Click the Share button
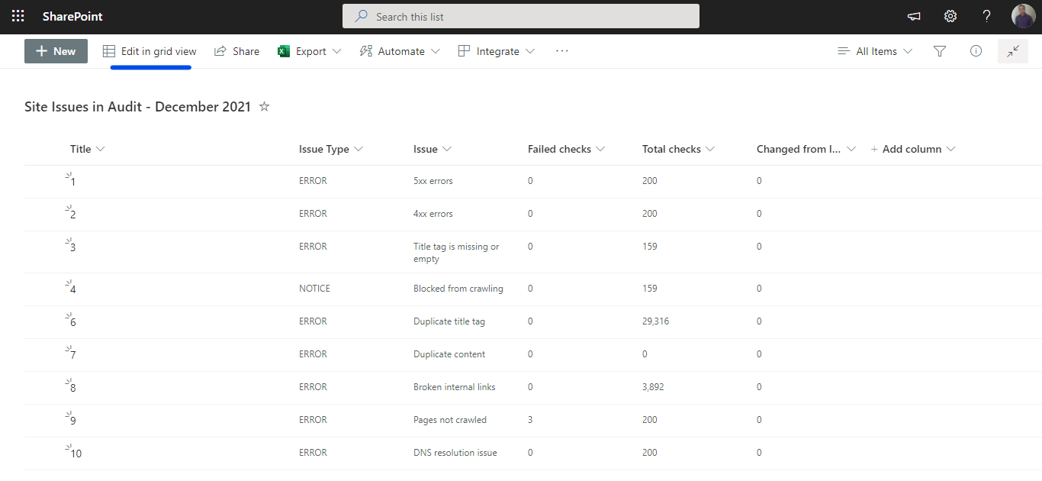This screenshot has height=481, width=1042. pyautogui.click(x=237, y=51)
